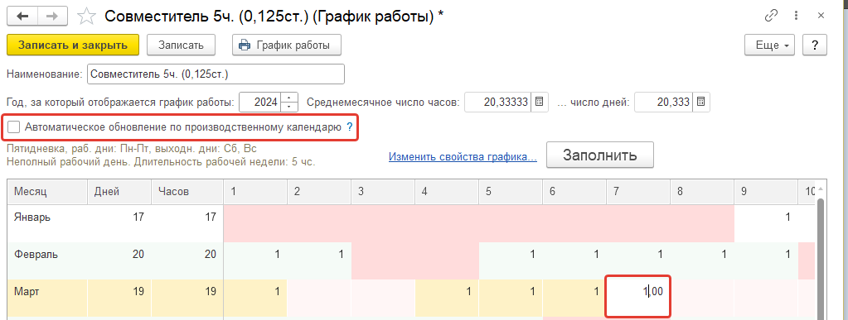848x320 pixels.
Task: Decrease year with the down spinner arrow
Action: [290, 107]
